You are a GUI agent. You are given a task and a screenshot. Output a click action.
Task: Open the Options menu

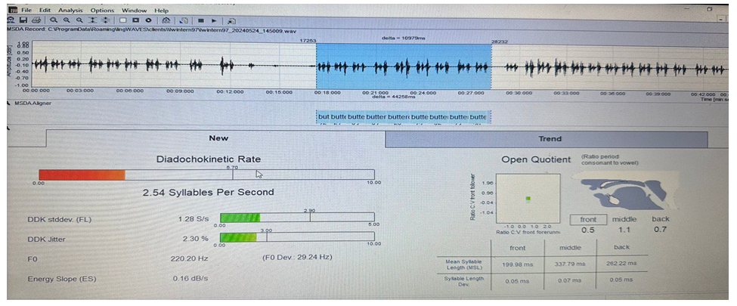102,10
